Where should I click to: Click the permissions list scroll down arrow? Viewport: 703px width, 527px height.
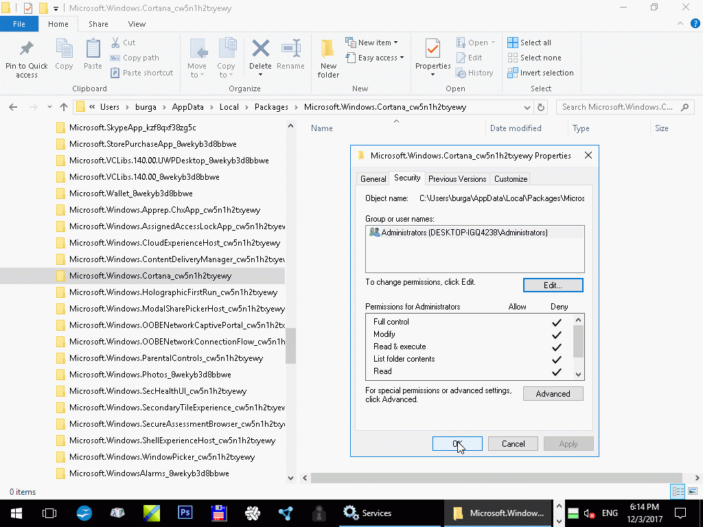click(578, 375)
